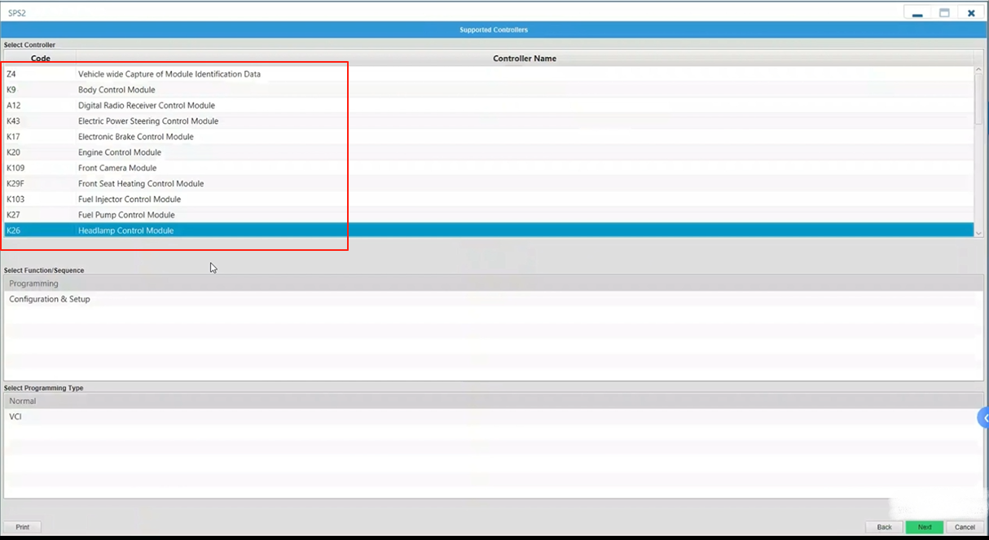Choose Configuration & Setup function
The image size is (989, 540).
pyautogui.click(x=50, y=299)
